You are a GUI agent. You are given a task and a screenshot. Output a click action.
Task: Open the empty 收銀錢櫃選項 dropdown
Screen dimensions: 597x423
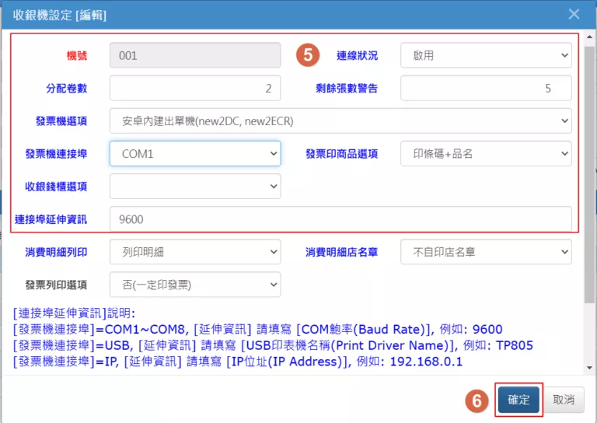click(195, 187)
